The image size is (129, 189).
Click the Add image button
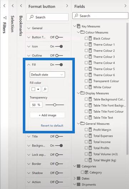click(47, 115)
